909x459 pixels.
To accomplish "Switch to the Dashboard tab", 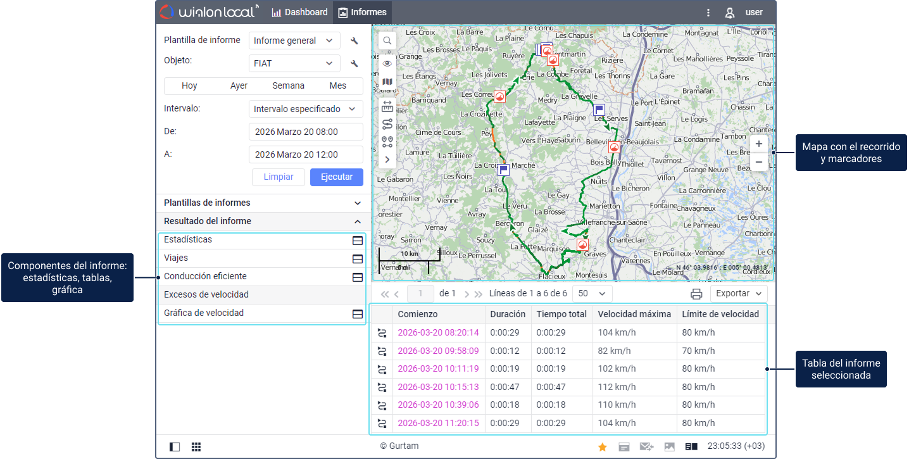I will [x=300, y=12].
